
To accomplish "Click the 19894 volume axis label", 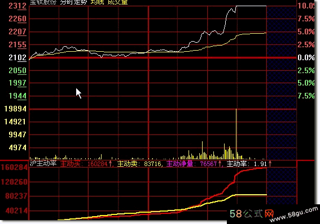I will [x=15, y=109].
